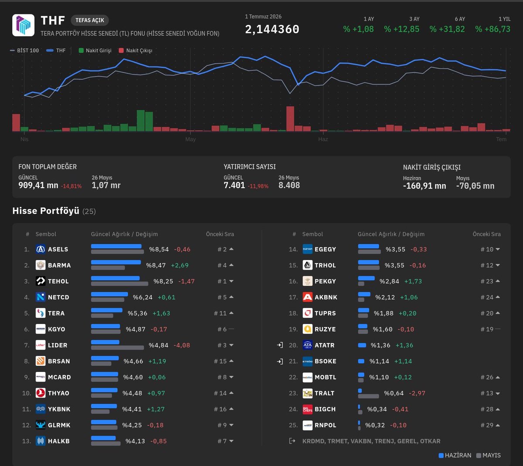Open the ASELS stock row
Screen dimensions: 523x466
click(129, 249)
